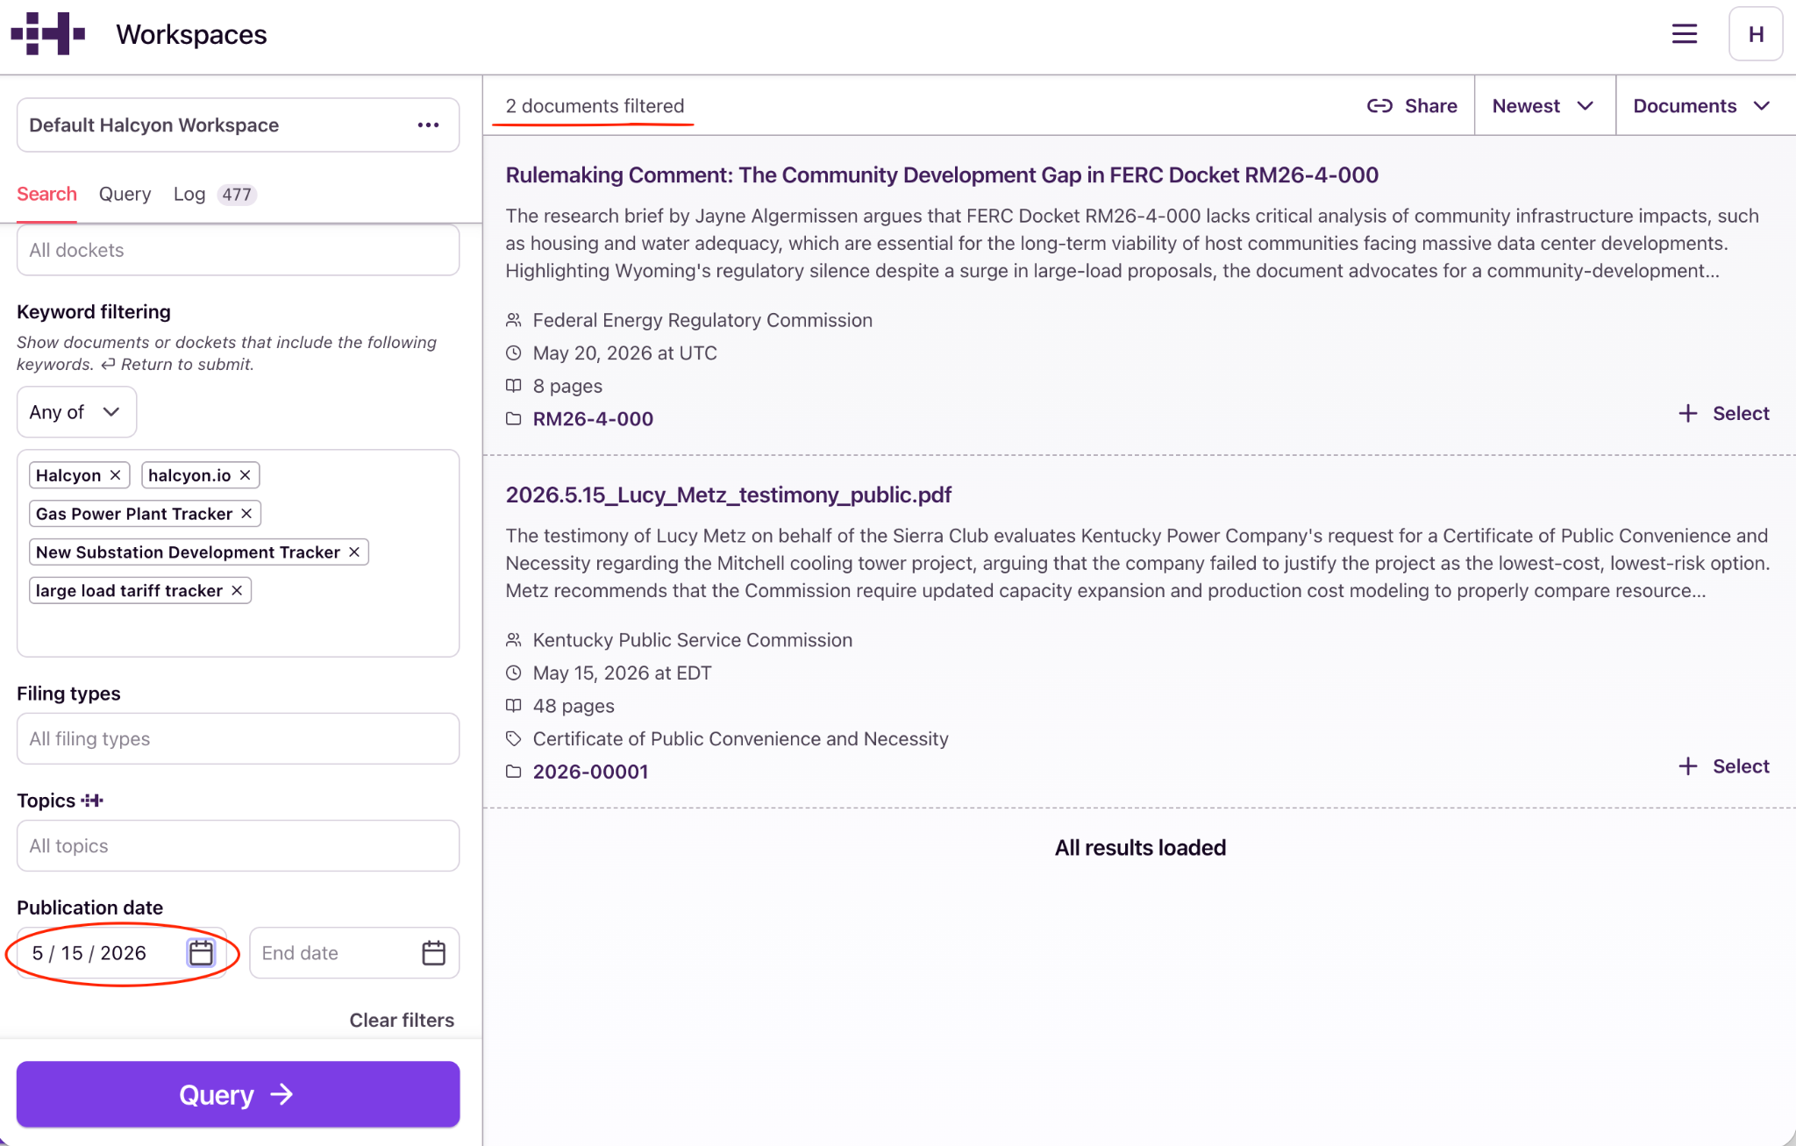1796x1146 pixels.
Task: Open the End date calendar picker
Action: click(x=433, y=952)
